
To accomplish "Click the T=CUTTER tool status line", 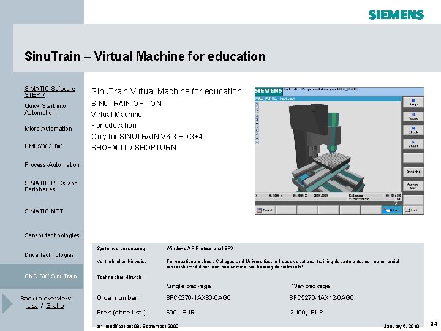I will click(x=358, y=199).
